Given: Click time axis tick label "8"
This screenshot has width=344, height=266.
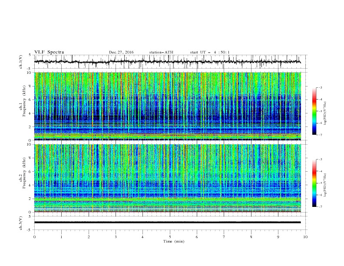Looking at the screenshot, I should tap(251, 237).
